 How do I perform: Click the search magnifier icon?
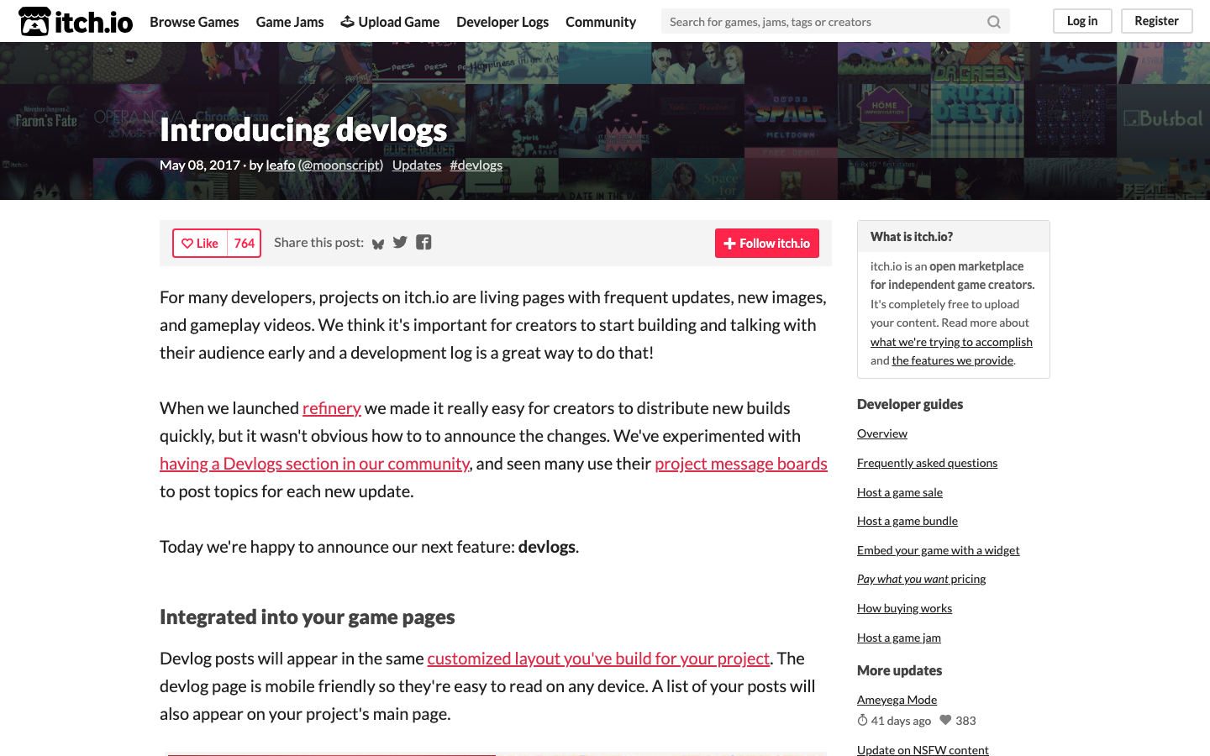point(994,22)
